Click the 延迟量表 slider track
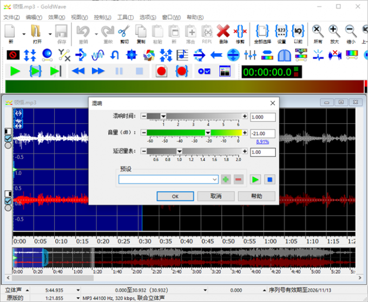 click(194, 151)
